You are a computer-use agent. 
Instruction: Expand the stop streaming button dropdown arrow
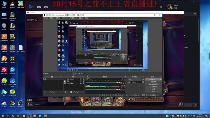(160, 79)
